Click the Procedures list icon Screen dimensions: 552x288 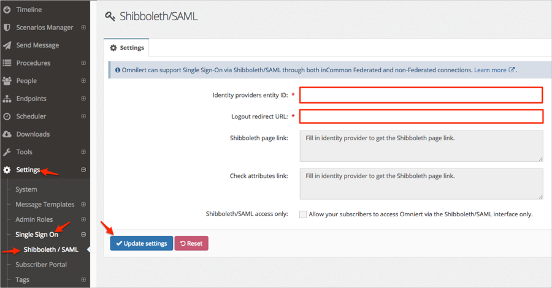tap(7, 63)
